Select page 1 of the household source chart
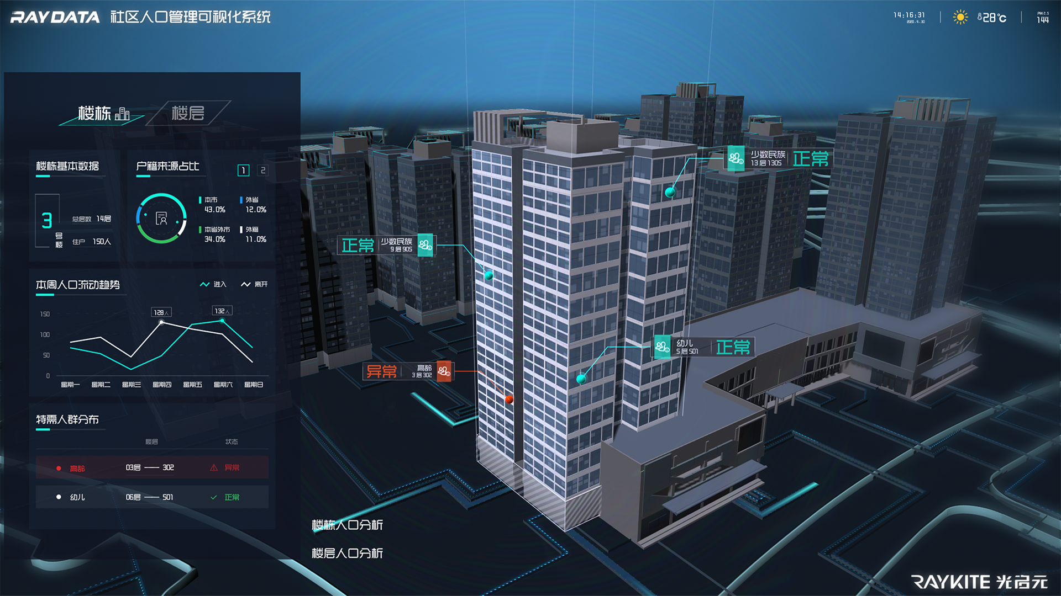Image resolution: width=1061 pixels, height=596 pixels. coord(243,171)
